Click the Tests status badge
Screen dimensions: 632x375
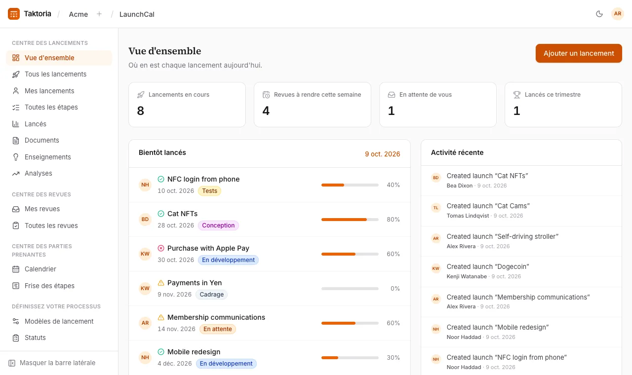(210, 191)
